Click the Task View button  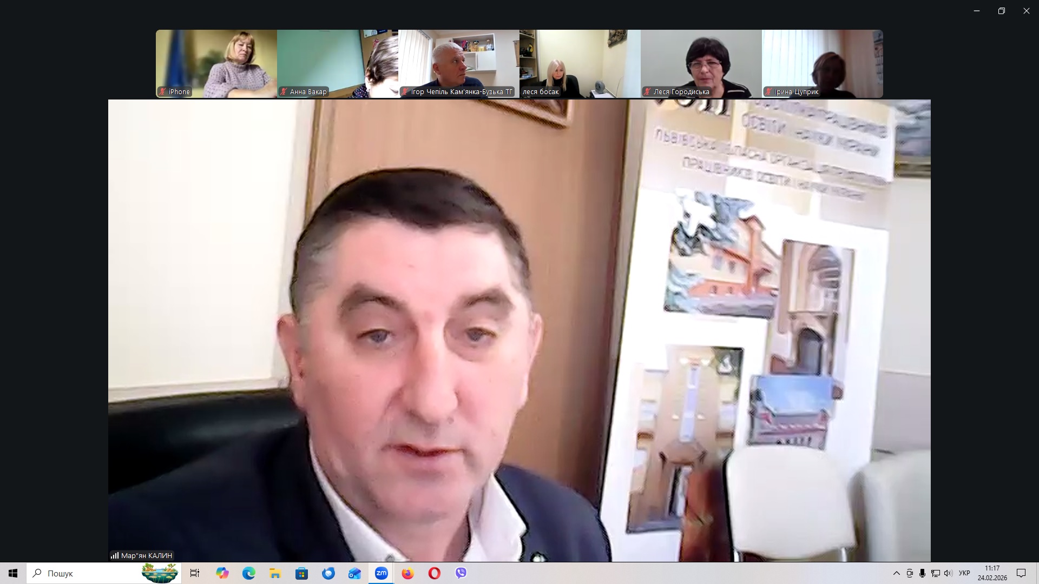pos(195,573)
